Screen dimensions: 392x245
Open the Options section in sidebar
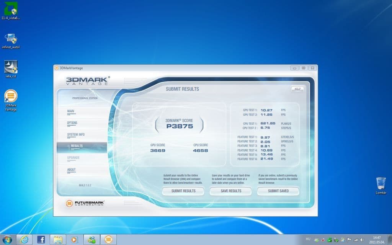72,123
